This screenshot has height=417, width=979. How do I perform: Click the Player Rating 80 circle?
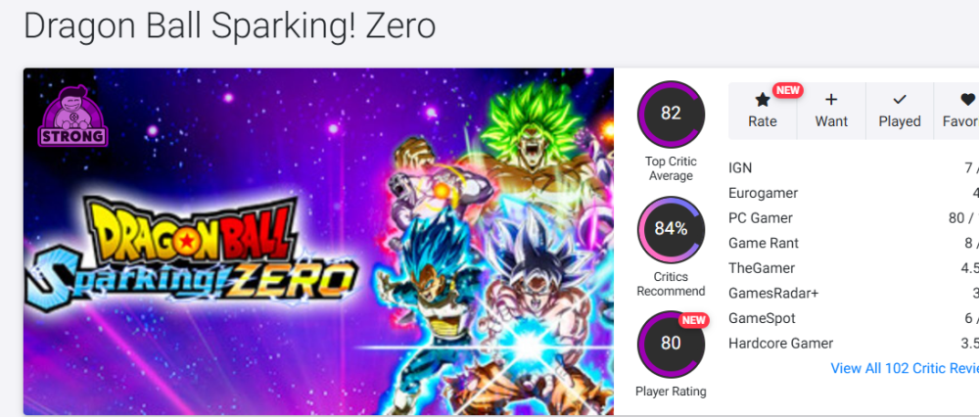point(671,344)
